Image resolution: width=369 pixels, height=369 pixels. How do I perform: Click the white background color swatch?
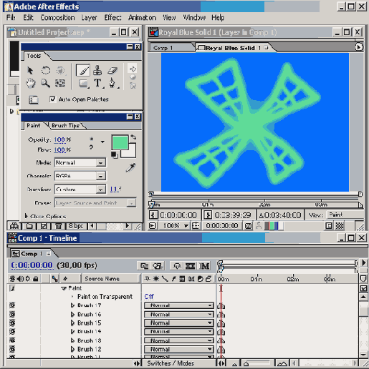131,152
